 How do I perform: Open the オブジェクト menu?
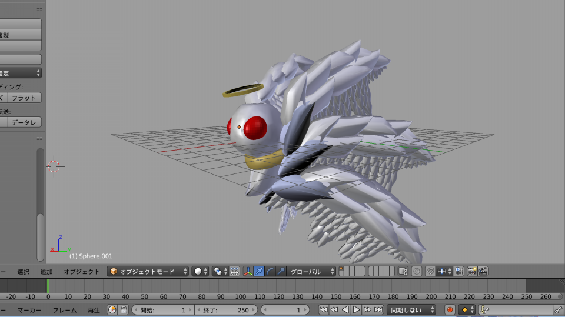click(x=81, y=272)
